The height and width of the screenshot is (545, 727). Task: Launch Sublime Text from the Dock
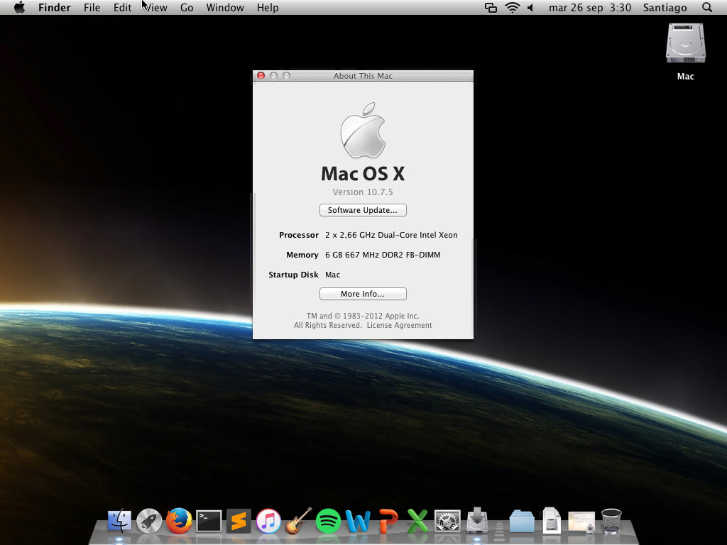pos(239,522)
